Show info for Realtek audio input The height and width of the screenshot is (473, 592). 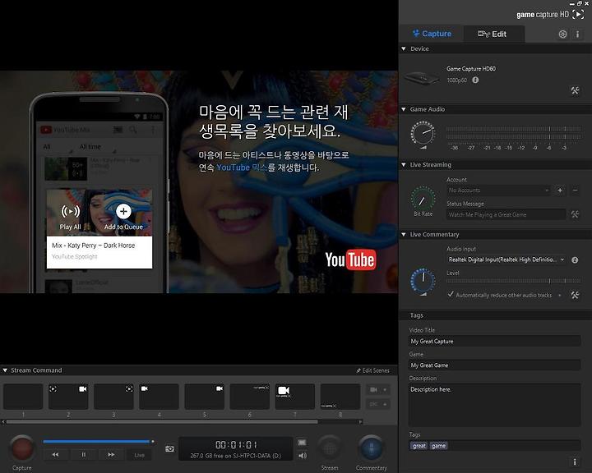[x=575, y=259]
